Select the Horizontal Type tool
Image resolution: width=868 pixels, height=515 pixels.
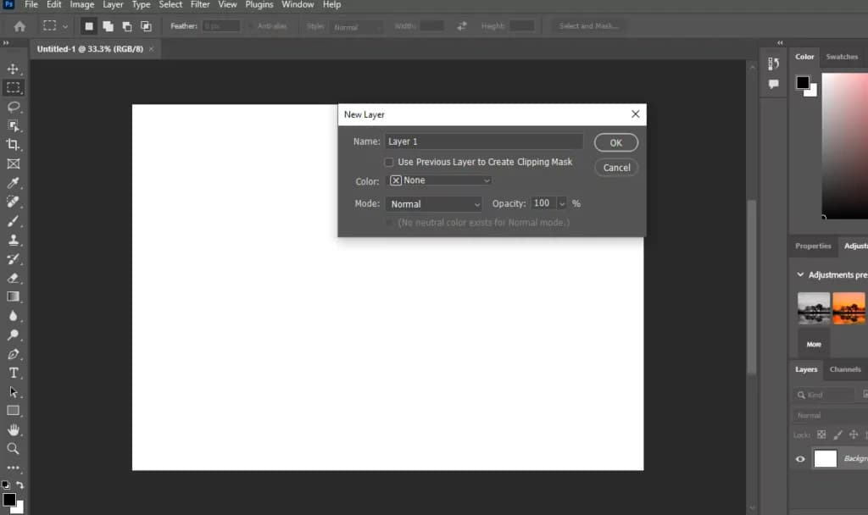[14, 373]
